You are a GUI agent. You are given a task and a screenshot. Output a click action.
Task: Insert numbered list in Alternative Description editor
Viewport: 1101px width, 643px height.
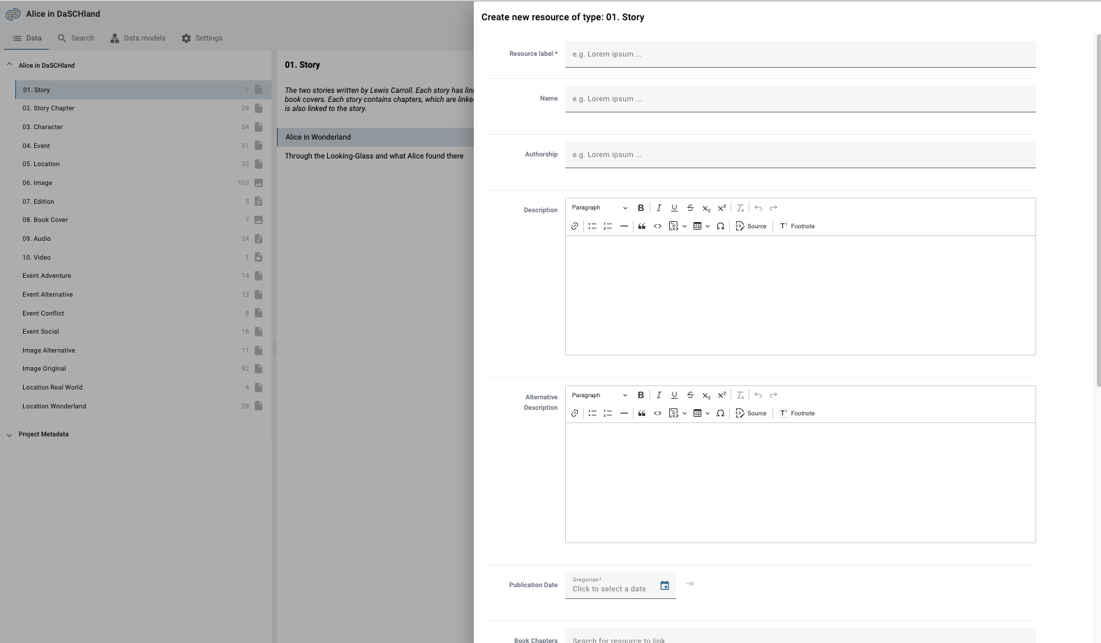[608, 413]
